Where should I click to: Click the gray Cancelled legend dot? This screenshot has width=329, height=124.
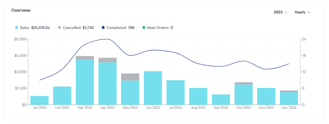(x=60, y=28)
